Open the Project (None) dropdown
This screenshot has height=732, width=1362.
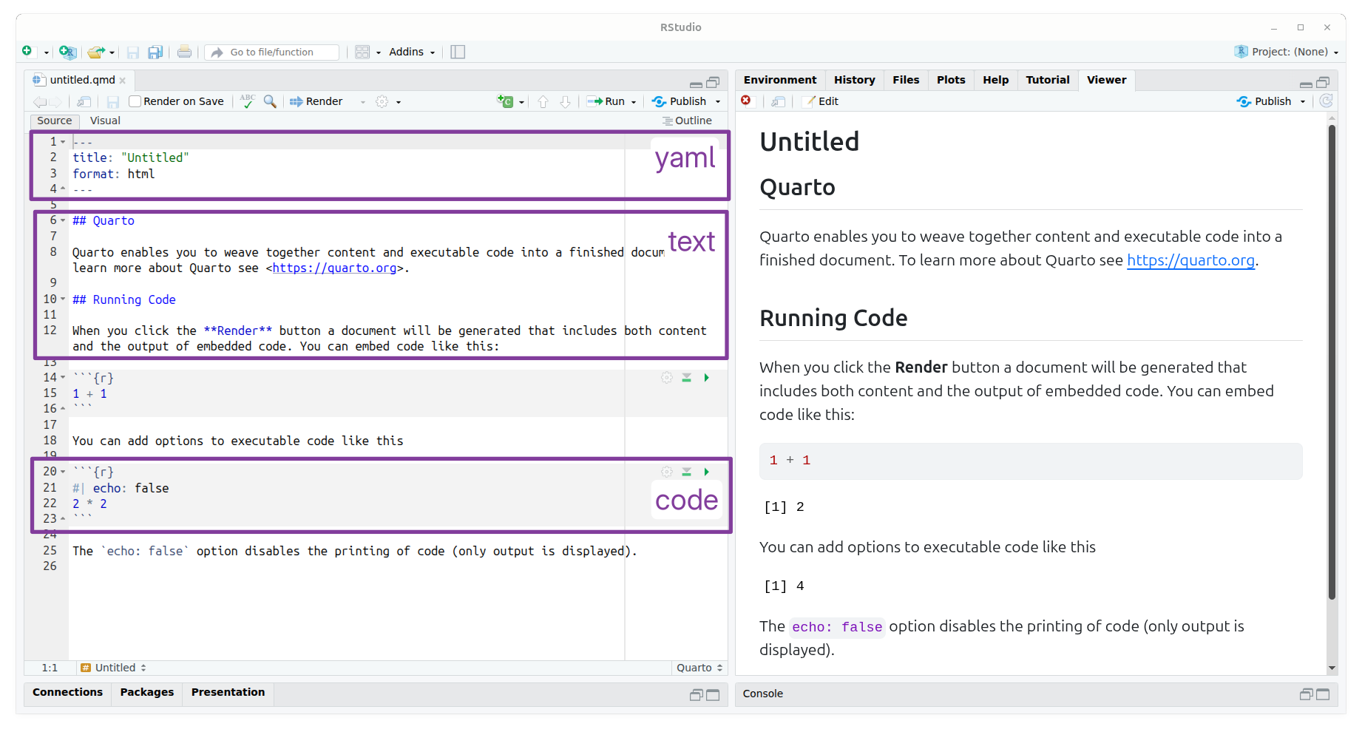pos(1287,52)
